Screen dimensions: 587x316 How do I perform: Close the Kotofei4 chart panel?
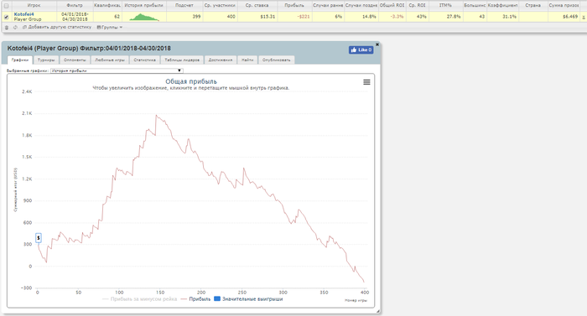(377, 44)
